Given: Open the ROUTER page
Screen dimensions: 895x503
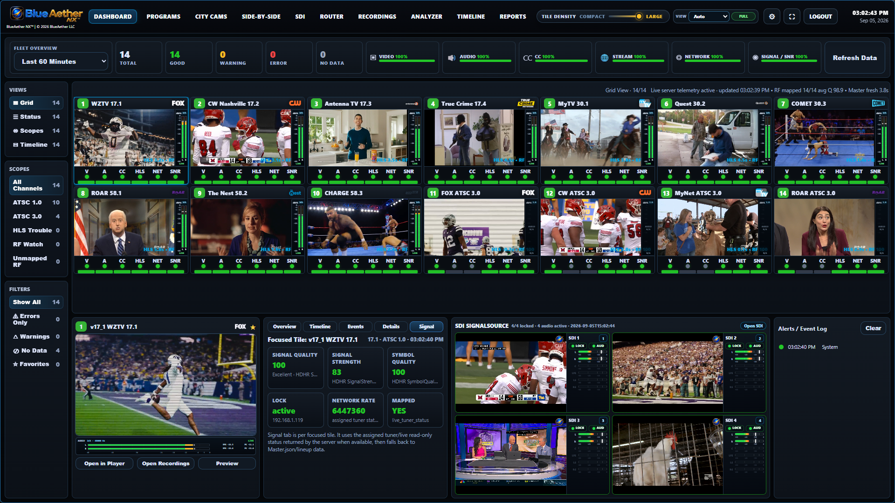Looking at the screenshot, I should click(331, 17).
